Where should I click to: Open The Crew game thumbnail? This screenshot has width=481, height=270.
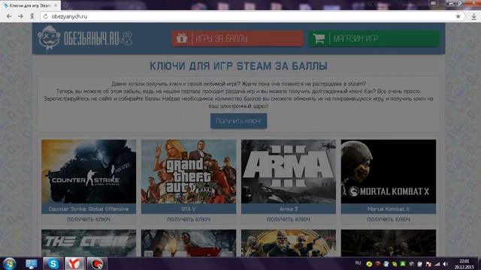(89, 243)
